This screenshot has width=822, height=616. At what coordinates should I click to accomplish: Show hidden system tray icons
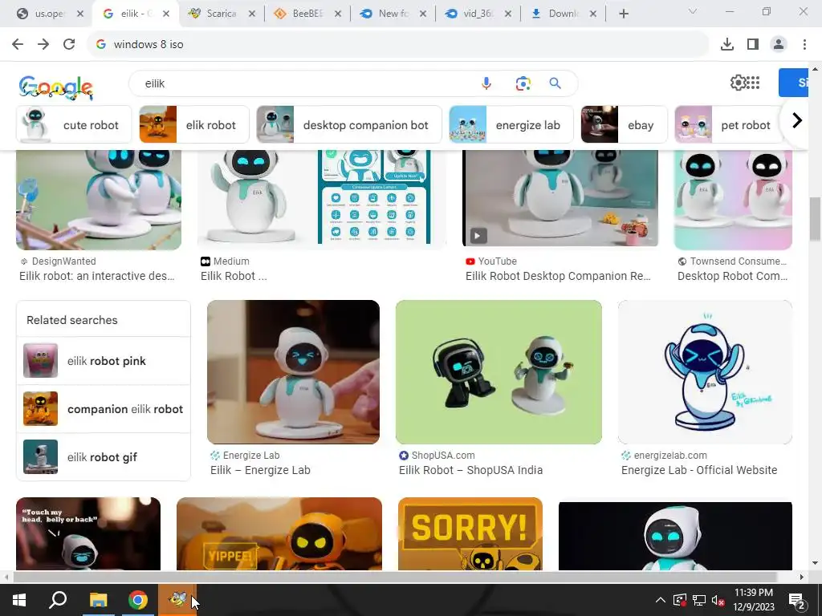coord(661,600)
